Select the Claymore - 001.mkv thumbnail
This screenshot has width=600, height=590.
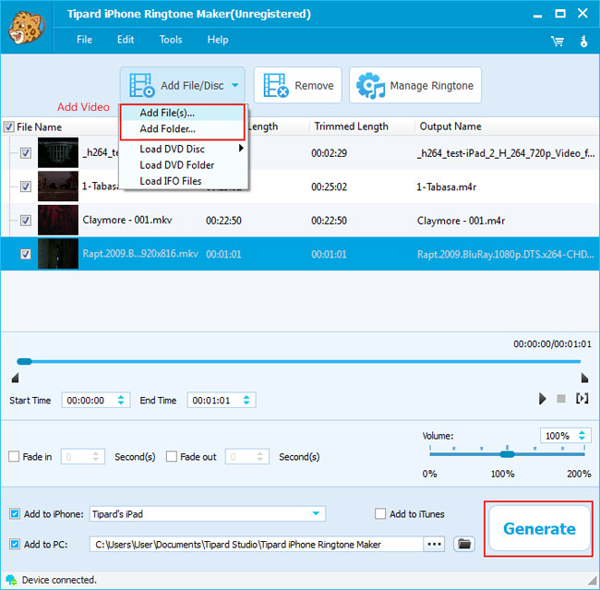[x=58, y=220]
